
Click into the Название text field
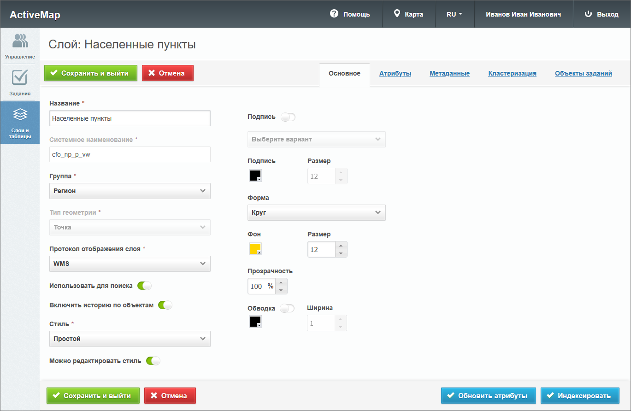130,118
